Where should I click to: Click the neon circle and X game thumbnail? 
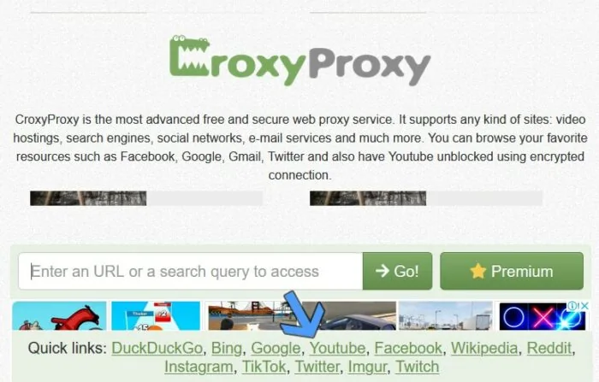click(543, 316)
